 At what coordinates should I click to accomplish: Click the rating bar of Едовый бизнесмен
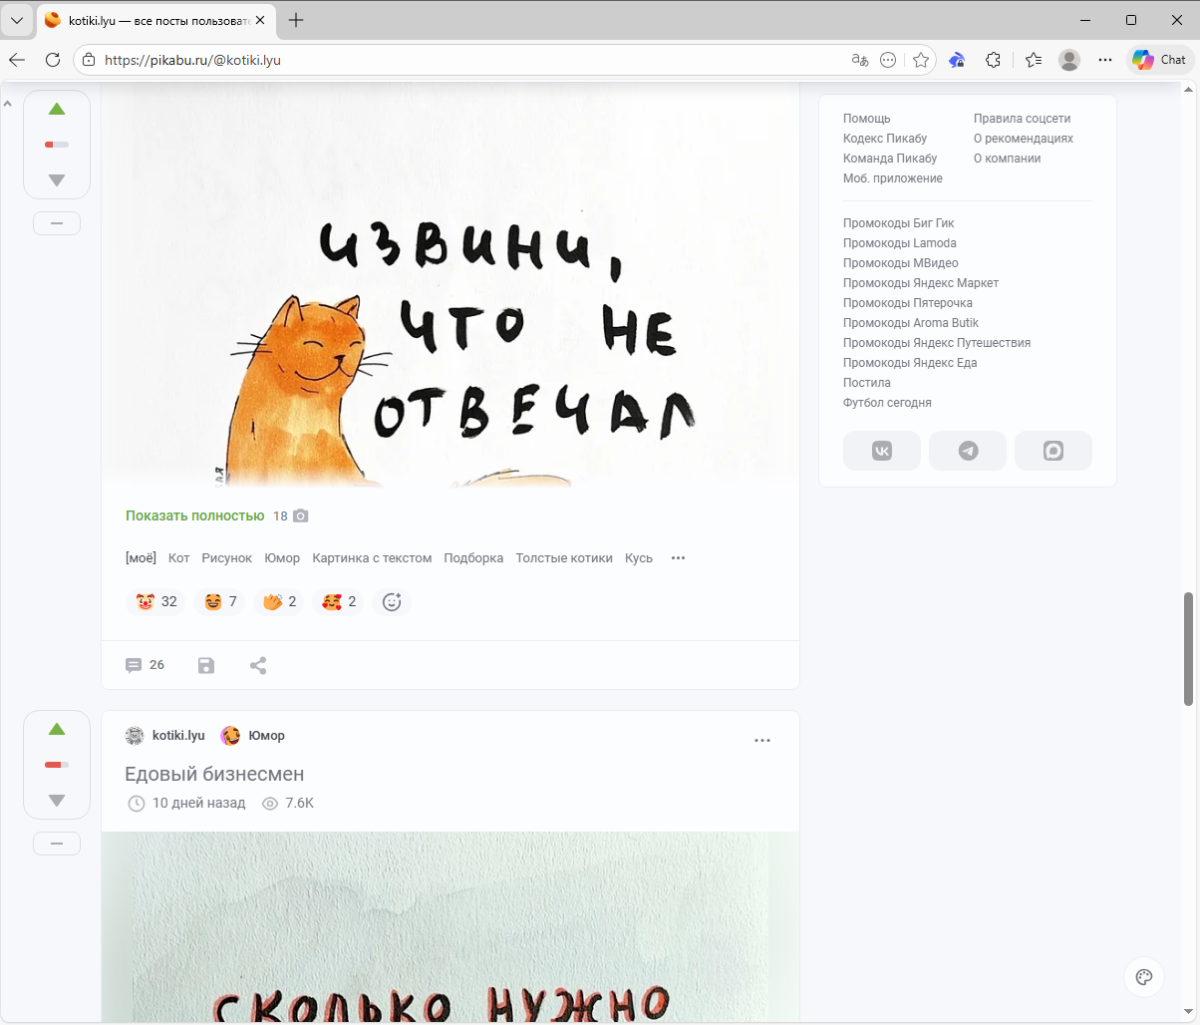point(57,765)
